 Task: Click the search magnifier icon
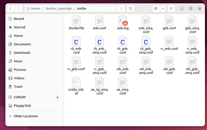(131, 9)
